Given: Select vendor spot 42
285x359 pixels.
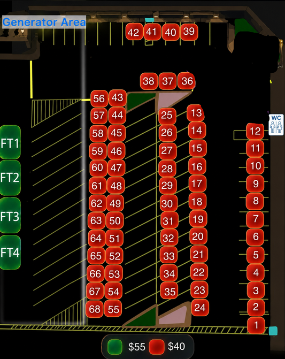Looking at the screenshot, I should point(134,32).
